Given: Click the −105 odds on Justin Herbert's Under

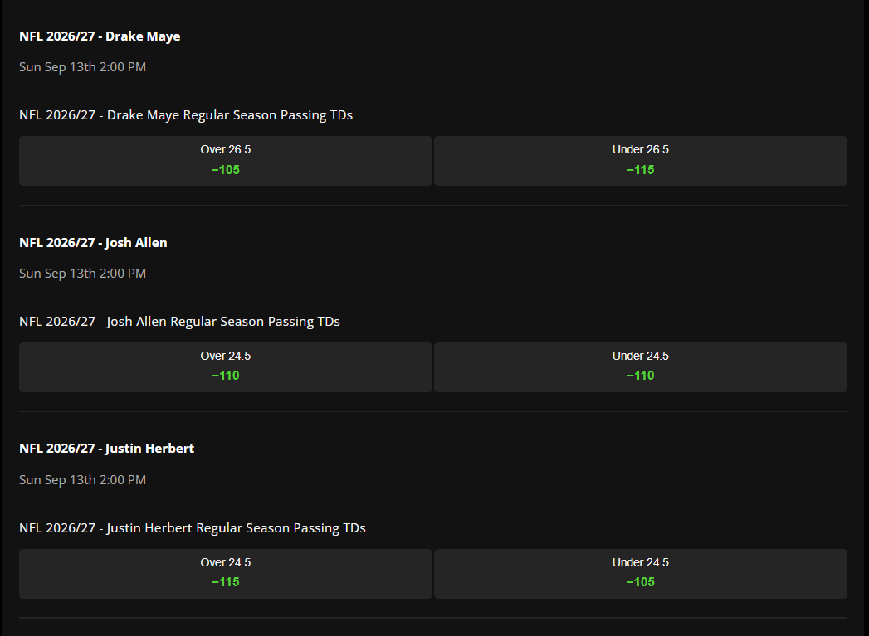Looking at the screenshot, I should (x=641, y=582).
